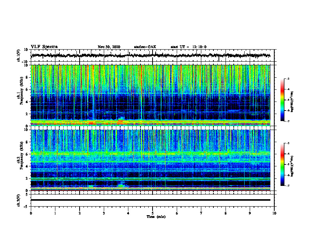The image size is (309, 239).
Task: Click the ch.2 frequency tick label "8"
Action: click(x=27, y=142)
